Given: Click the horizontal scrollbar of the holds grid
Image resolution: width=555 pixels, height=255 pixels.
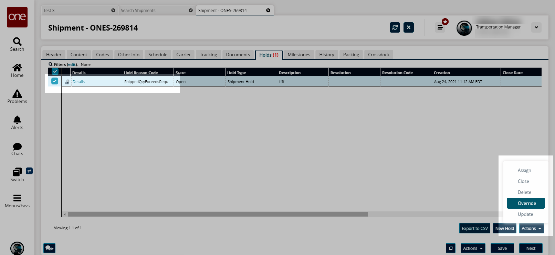Looking at the screenshot, I should pyautogui.click(x=218, y=214).
